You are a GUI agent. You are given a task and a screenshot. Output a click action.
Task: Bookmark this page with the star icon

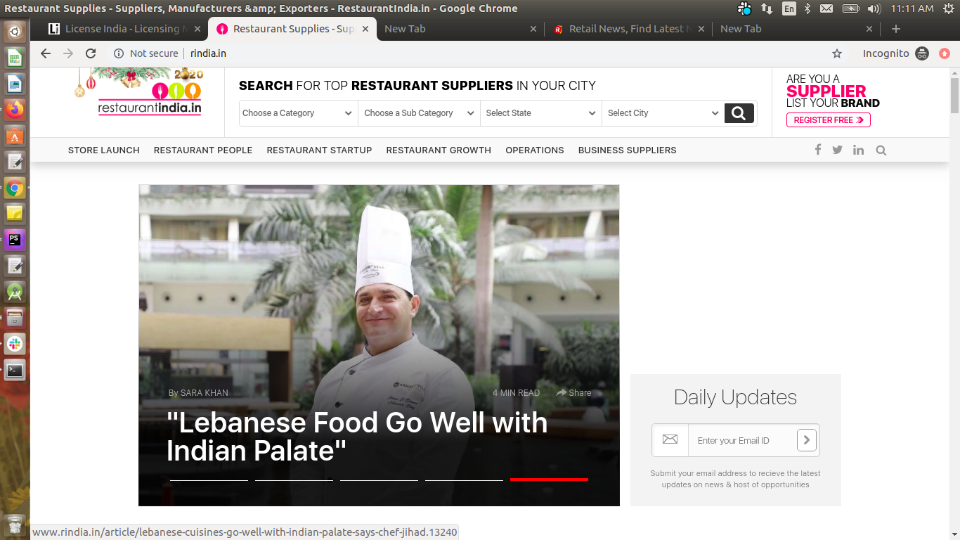coord(836,53)
